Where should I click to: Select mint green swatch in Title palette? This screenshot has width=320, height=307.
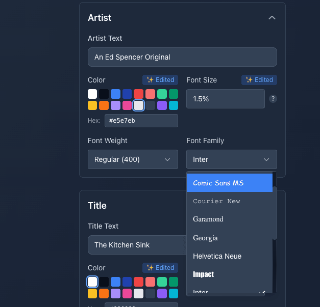pyautogui.click(x=162, y=282)
